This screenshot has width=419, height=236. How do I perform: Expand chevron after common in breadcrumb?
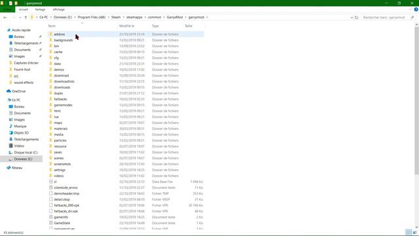coord(164,17)
